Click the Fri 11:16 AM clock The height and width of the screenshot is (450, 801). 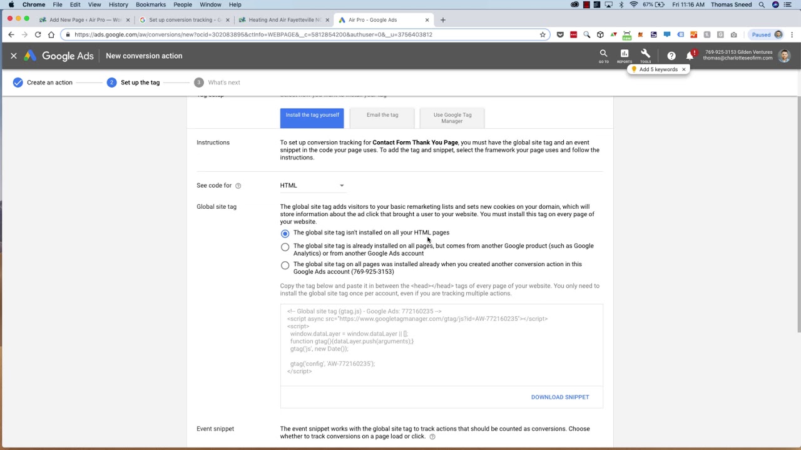[688, 4]
